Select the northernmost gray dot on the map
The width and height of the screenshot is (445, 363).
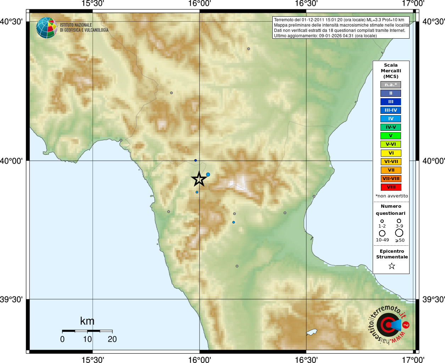click(x=249, y=49)
